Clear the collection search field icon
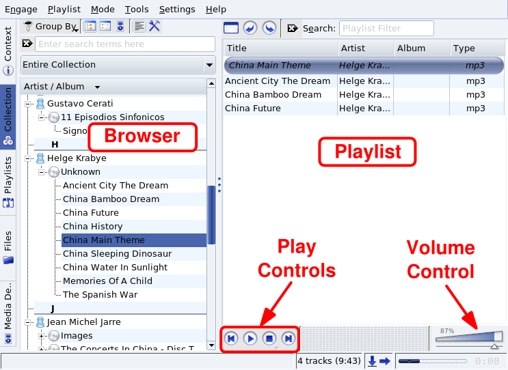Image resolution: width=508 pixels, height=370 pixels. coord(27,44)
